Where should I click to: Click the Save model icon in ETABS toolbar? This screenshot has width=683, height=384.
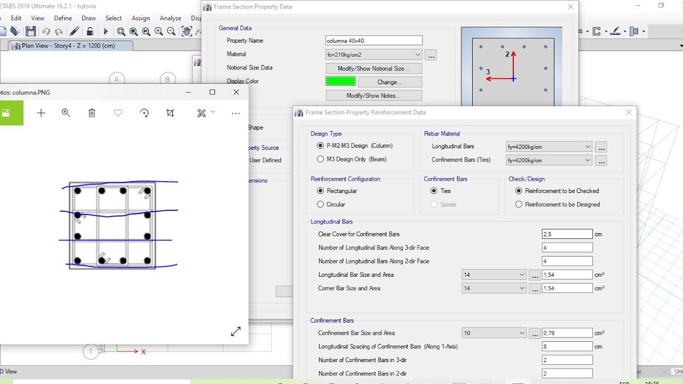click(30, 31)
